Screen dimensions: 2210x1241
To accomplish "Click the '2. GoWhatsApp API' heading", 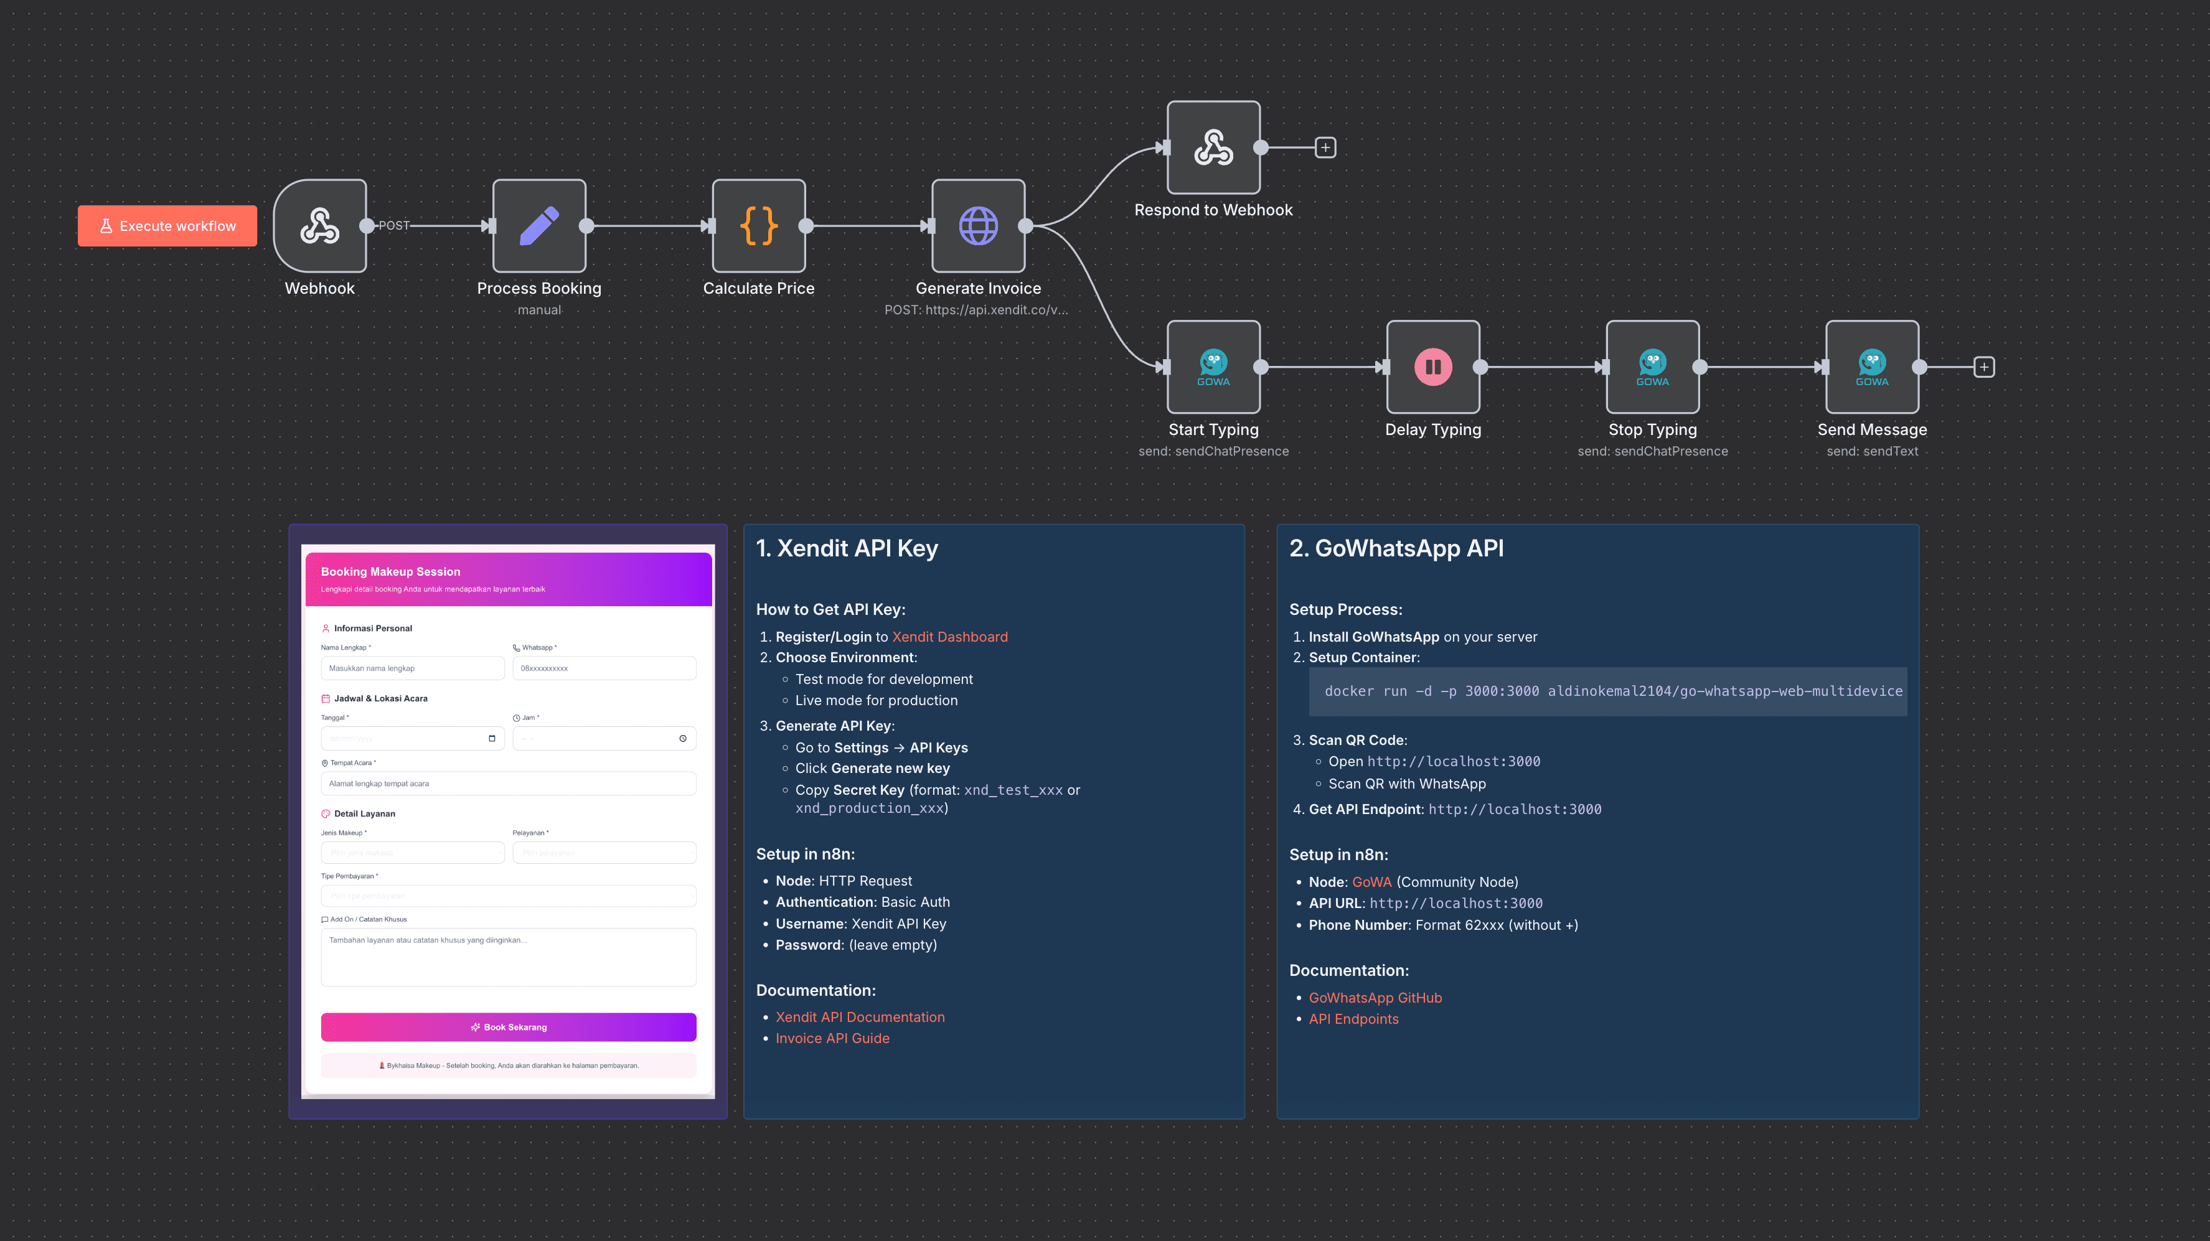I will click(1397, 548).
